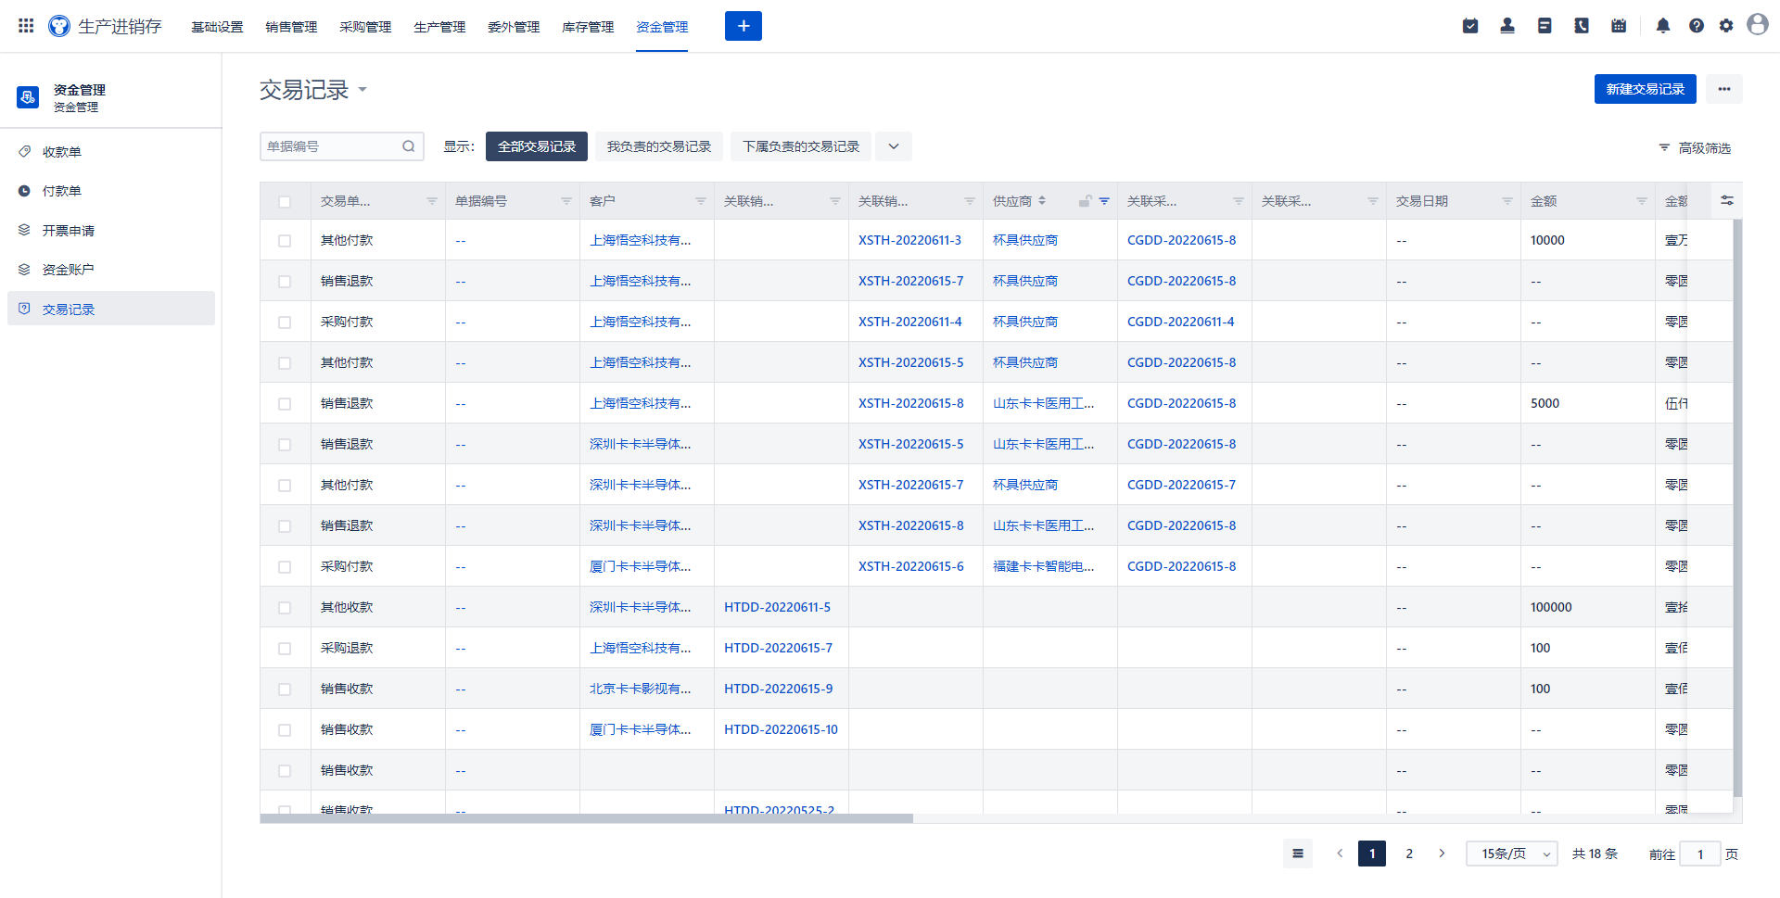This screenshot has height=898, width=1780.
Task: Open the user avatar menu
Action: 1758,24
